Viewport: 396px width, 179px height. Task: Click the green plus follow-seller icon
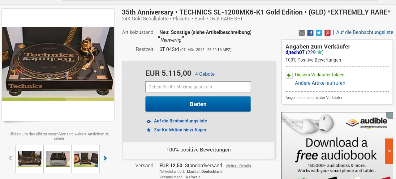point(289,75)
